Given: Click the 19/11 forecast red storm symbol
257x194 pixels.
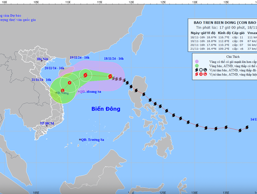Looking at the screenshot, I should 86,75.
